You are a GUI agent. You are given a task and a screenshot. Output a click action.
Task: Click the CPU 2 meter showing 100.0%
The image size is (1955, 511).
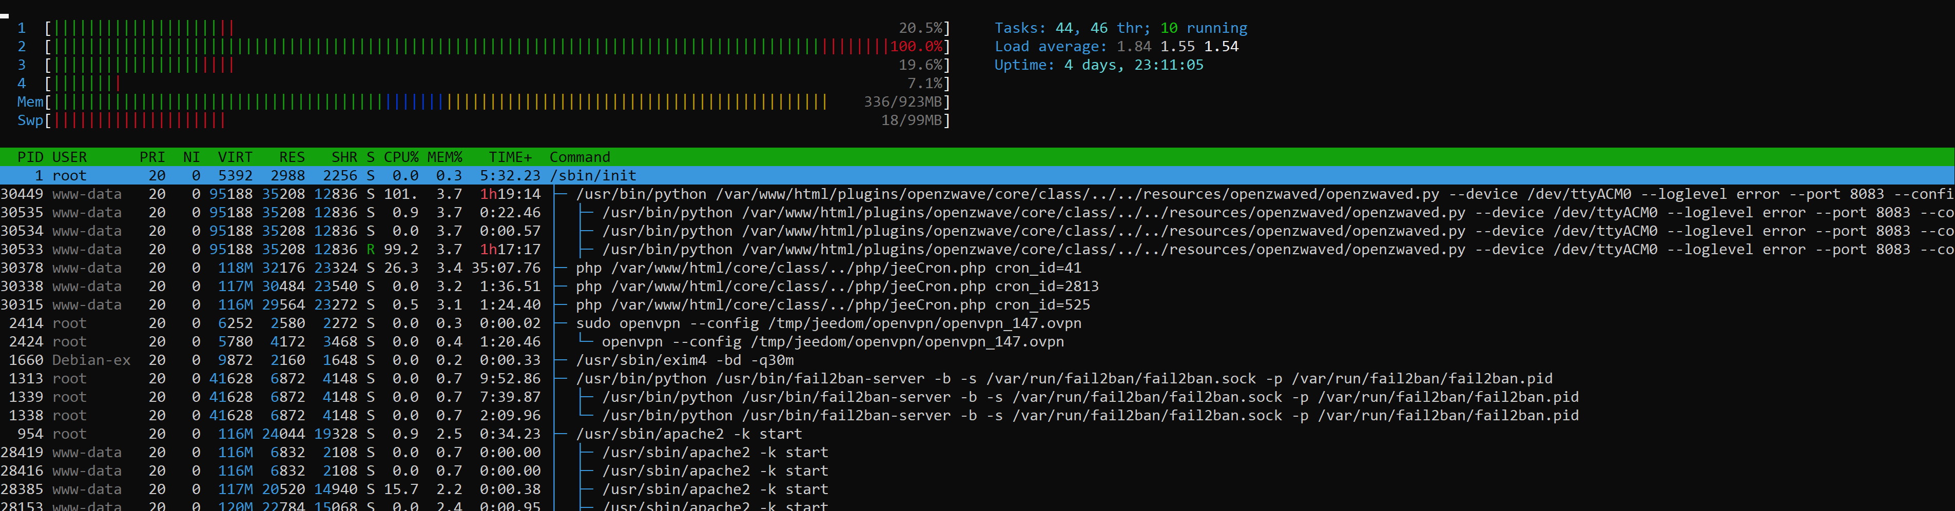tap(483, 46)
